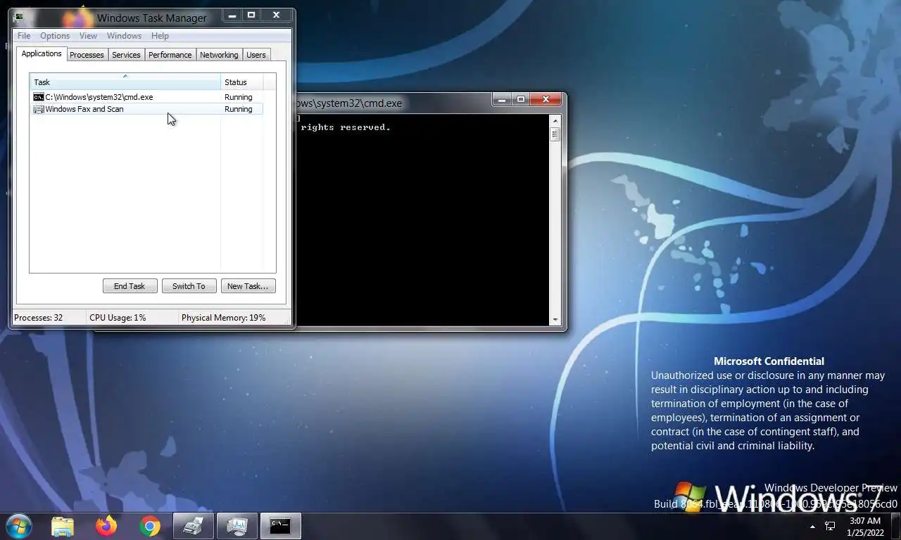
Task: Click the End Task button
Action: tap(130, 286)
